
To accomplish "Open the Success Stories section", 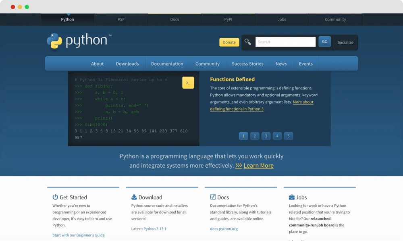I will pyautogui.click(x=247, y=64).
